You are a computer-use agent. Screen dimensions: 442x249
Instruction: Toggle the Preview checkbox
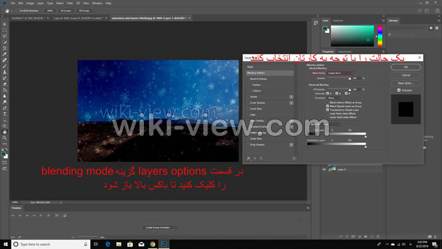pos(399,90)
